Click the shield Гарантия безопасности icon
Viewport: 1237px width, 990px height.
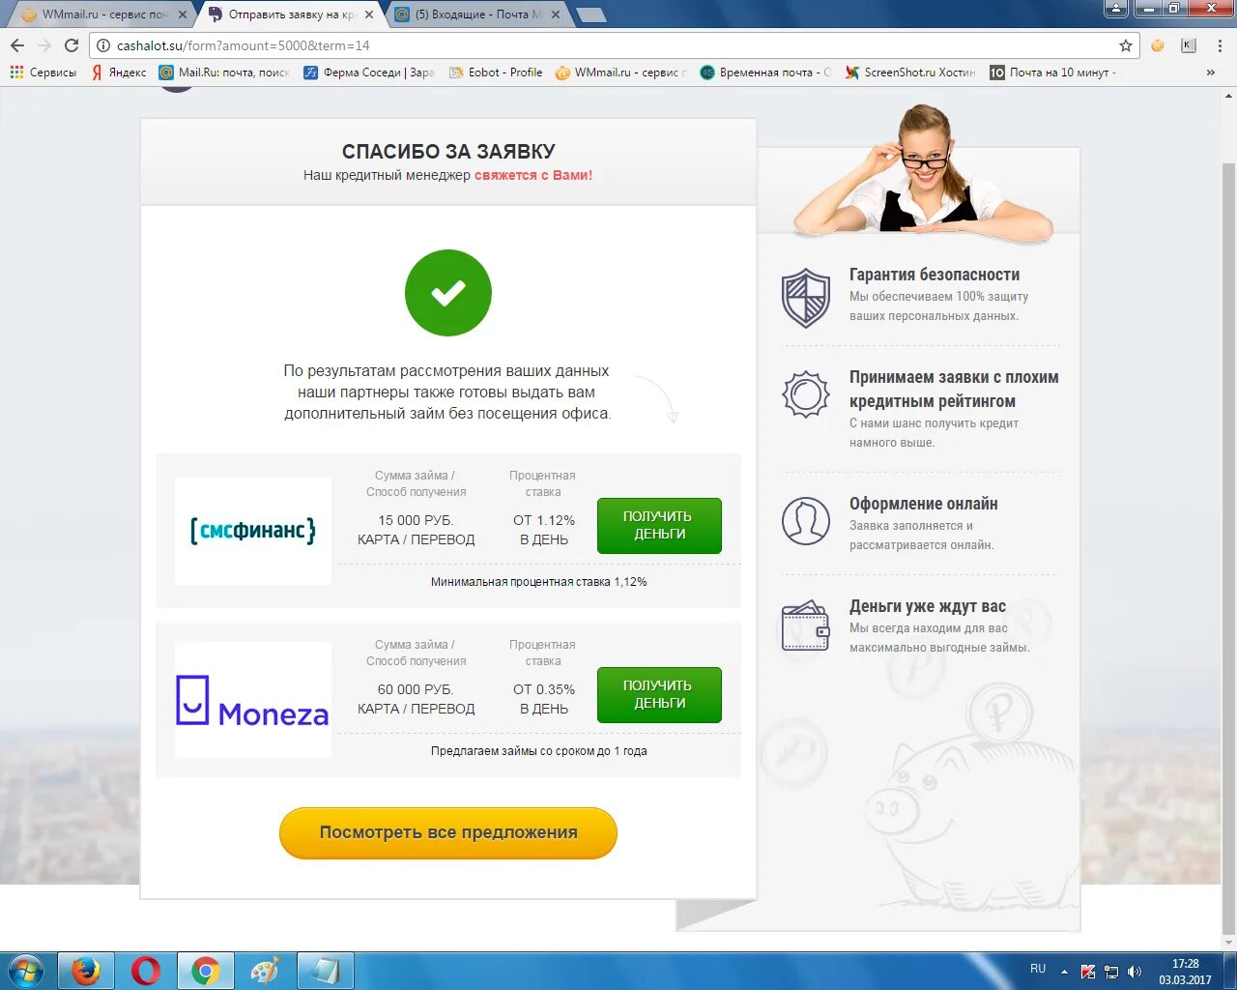(806, 298)
